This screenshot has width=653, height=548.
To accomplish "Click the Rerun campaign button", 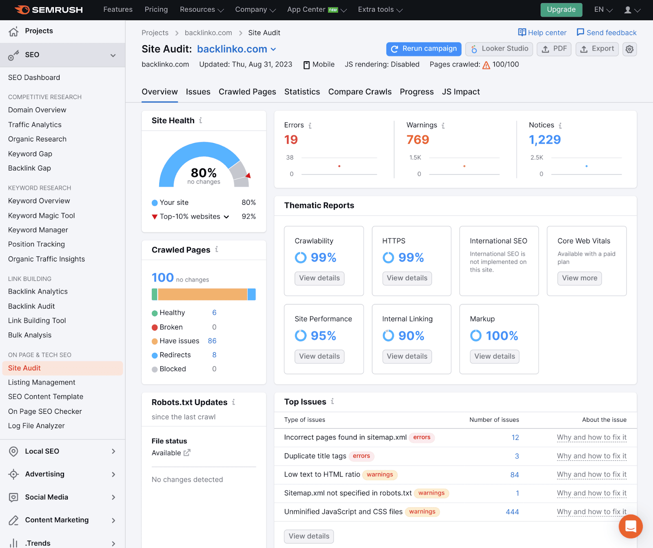I will (x=424, y=49).
